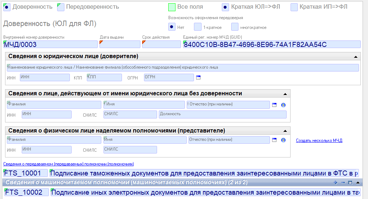Enable the Все поля checkbox

pos(172,7)
